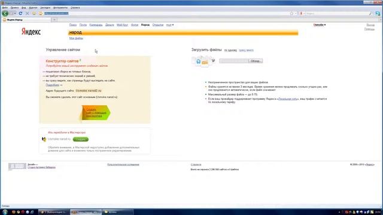Click the orange-green create site arrow button
The image size is (383, 215).
coord(96,113)
